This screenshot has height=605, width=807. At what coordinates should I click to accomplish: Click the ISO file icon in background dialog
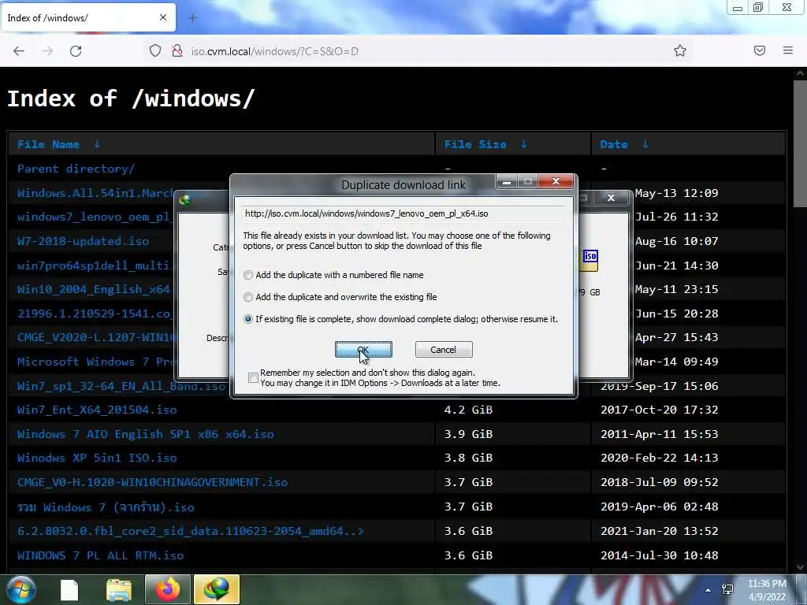click(x=589, y=260)
